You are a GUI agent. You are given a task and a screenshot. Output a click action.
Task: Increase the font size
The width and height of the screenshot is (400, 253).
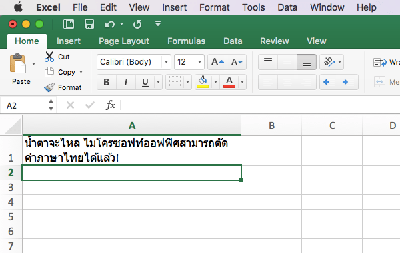(217, 62)
